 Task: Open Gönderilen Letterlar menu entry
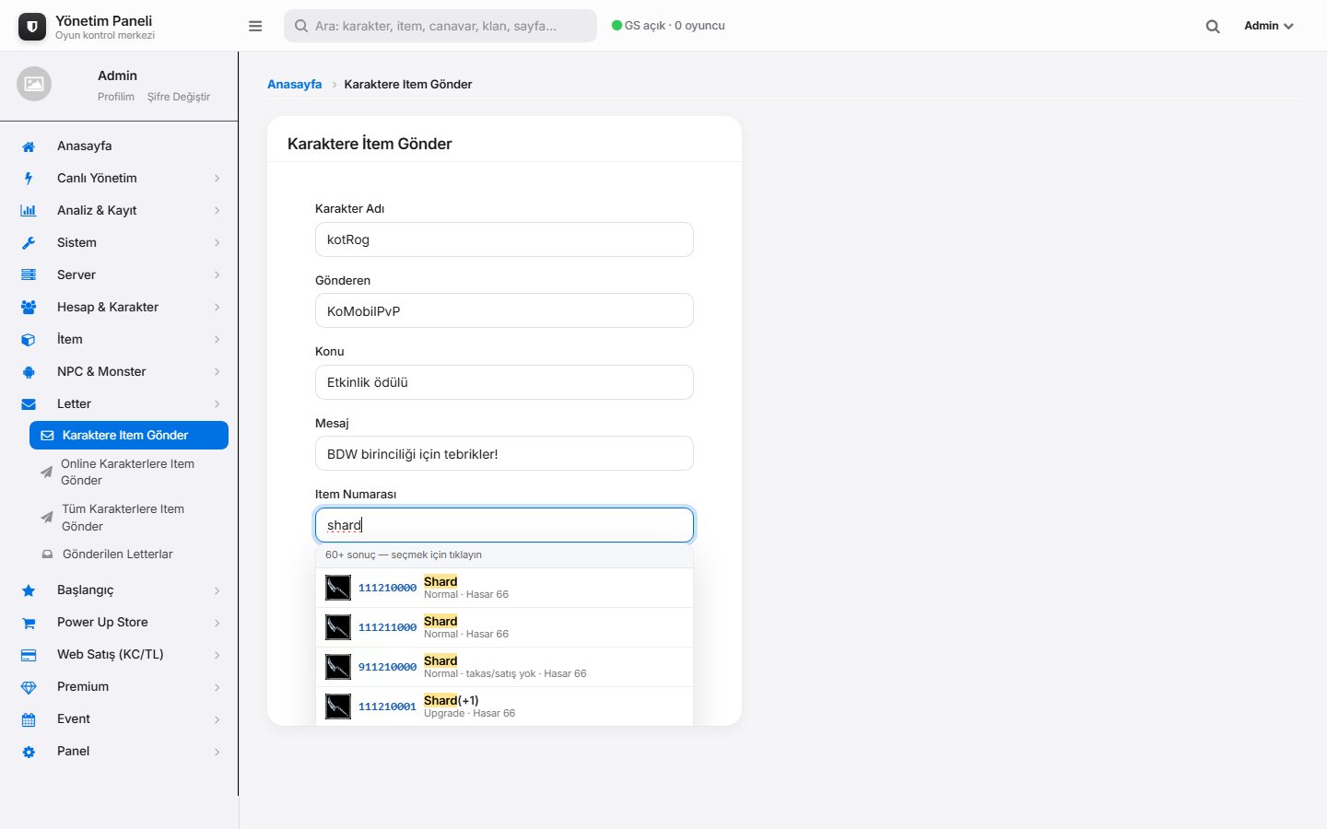(x=129, y=555)
